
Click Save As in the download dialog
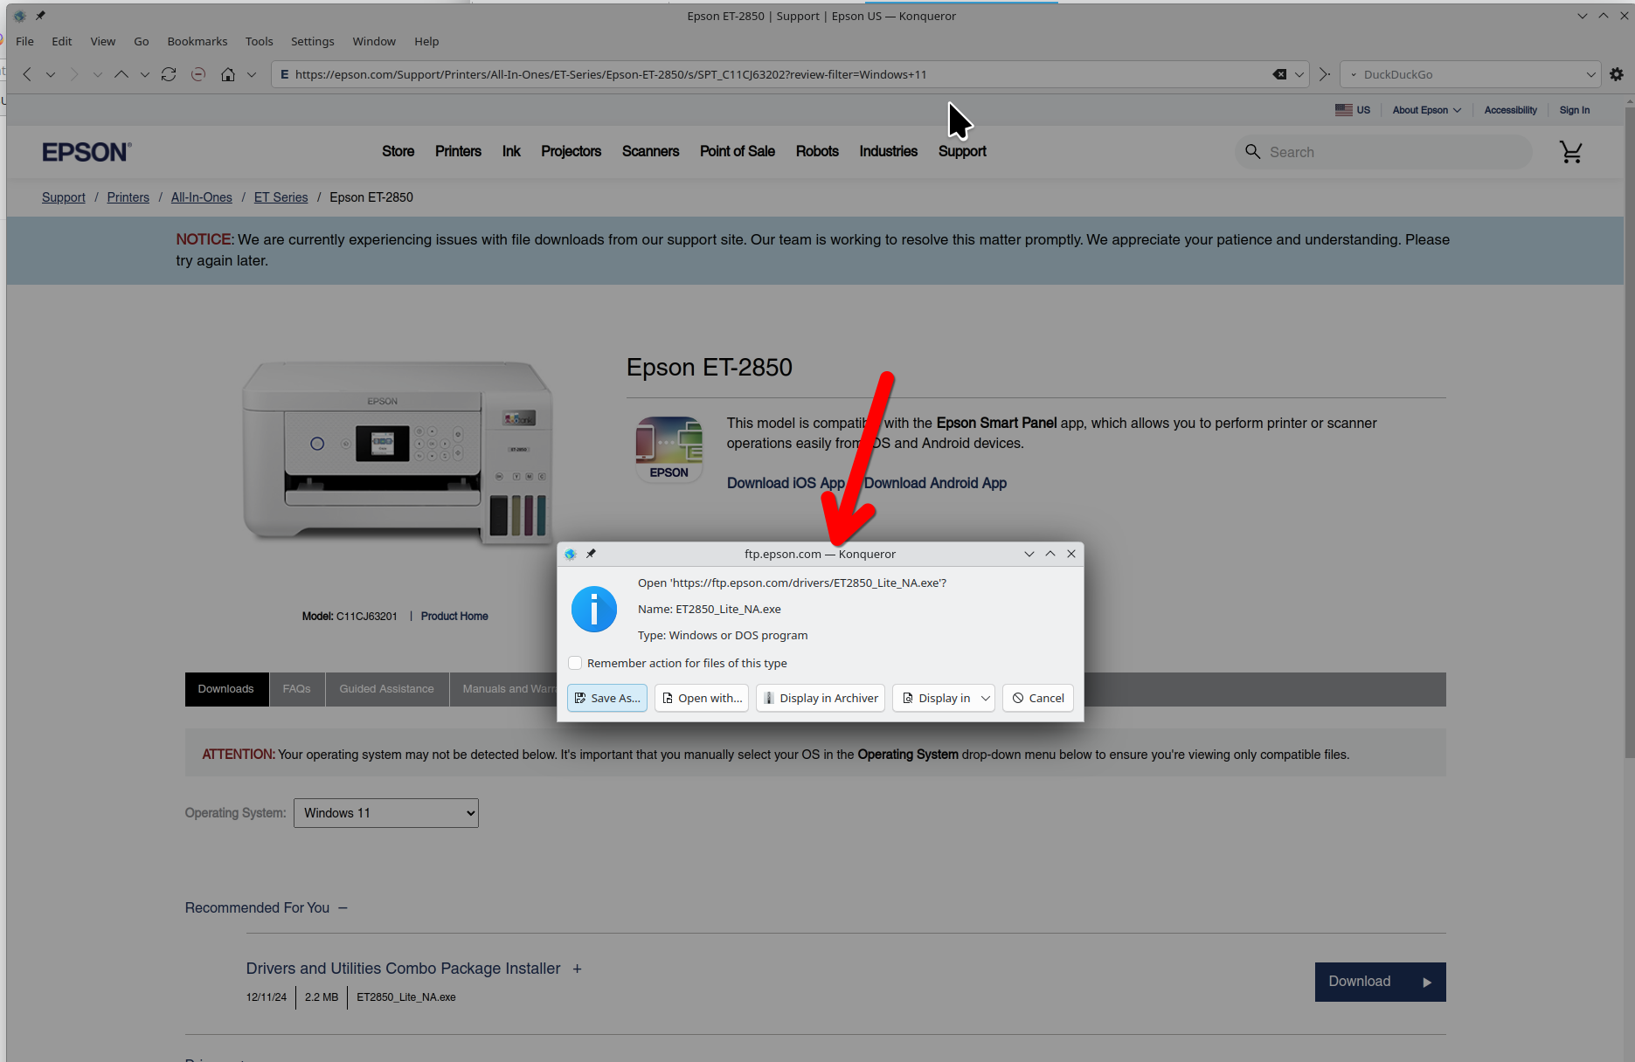tap(607, 698)
